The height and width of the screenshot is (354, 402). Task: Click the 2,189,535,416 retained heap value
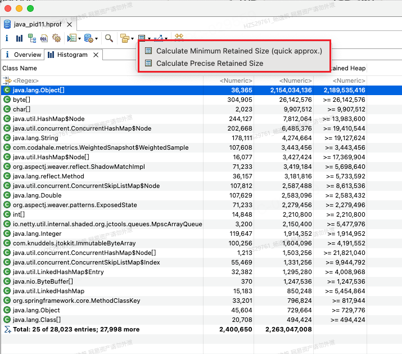click(344, 90)
